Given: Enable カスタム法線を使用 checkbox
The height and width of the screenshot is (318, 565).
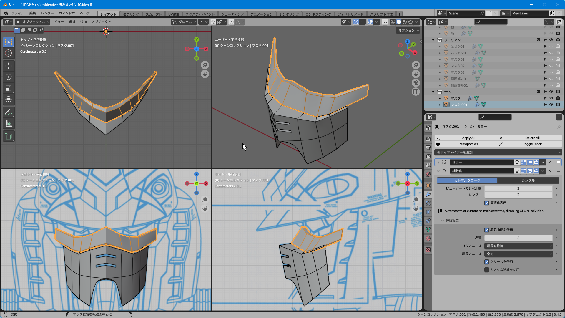Looking at the screenshot, I should [x=487, y=270].
